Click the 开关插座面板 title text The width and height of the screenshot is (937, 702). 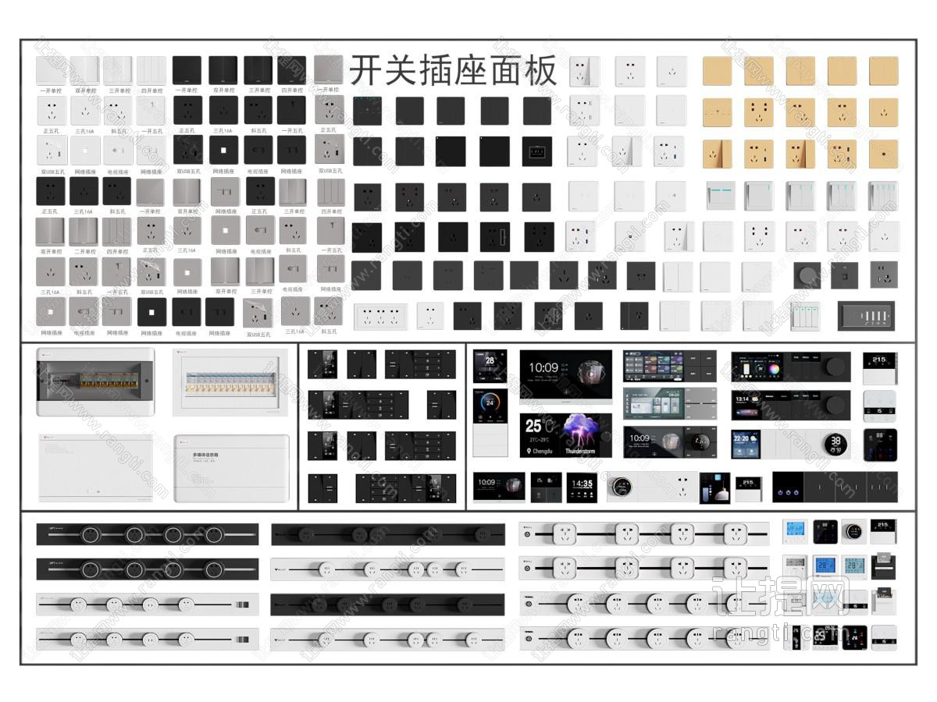453,70
